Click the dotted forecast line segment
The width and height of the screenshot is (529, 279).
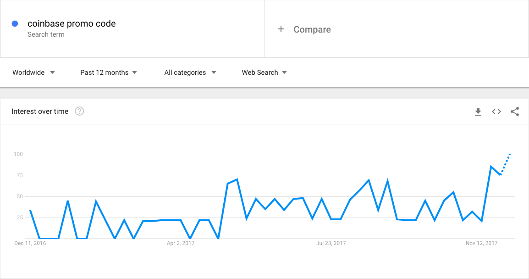pos(505,164)
